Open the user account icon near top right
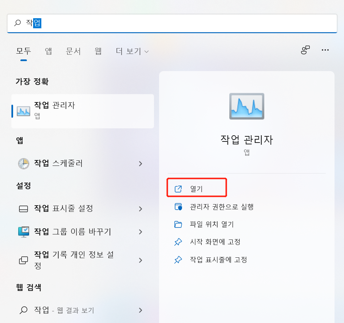The height and width of the screenshot is (323, 344). coord(306,50)
